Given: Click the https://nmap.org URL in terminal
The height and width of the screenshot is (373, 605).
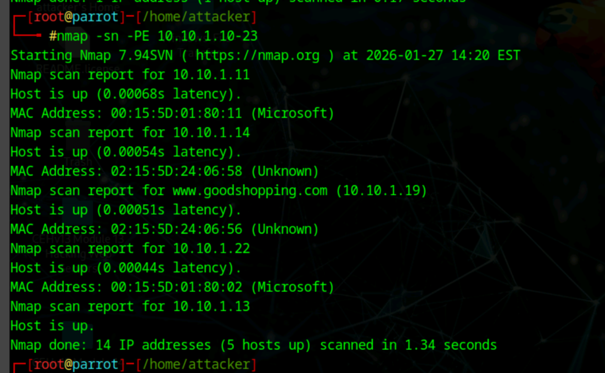Looking at the screenshot, I should pos(257,55).
